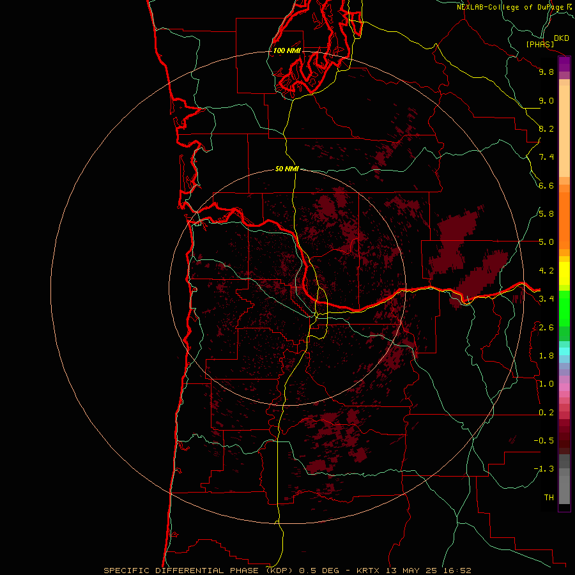Click the 1.0 color scale label

(546, 383)
